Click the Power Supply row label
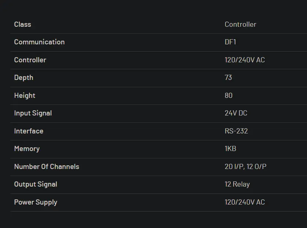This screenshot has width=307, height=228. click(x=36, y=202)
